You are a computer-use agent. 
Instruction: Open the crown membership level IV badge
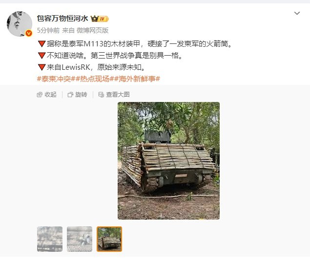(100, 19)
